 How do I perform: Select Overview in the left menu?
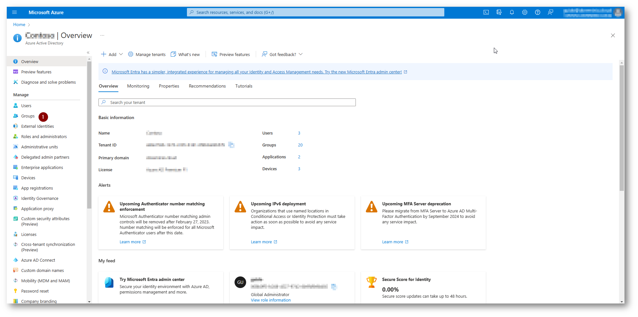point(47,61)
